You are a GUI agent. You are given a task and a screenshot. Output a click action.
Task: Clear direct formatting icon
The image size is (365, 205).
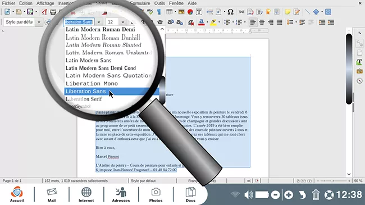coord(191,22)
